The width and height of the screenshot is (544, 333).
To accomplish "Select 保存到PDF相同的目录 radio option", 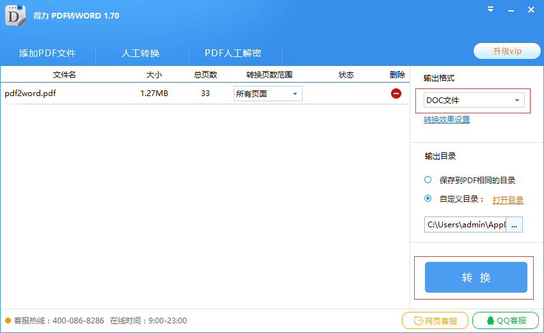I will (x=428, y=180).
